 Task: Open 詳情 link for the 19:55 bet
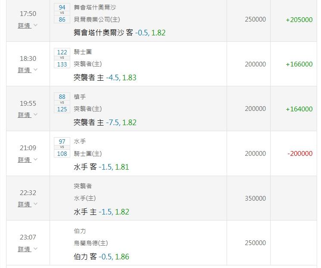25,115
